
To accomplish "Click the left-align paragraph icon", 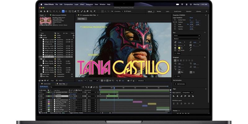I will (x=175, y=60).
